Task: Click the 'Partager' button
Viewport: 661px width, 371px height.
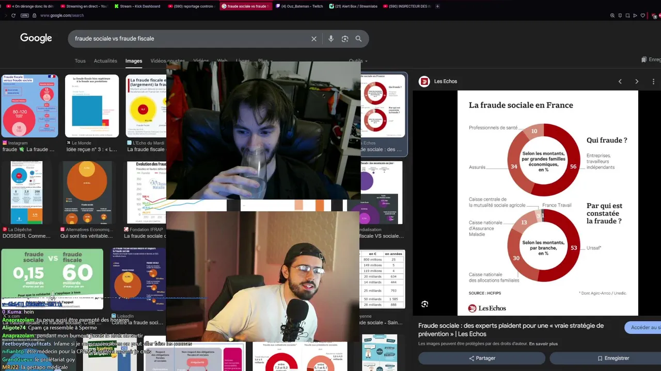Action: (x=482, y=358)
